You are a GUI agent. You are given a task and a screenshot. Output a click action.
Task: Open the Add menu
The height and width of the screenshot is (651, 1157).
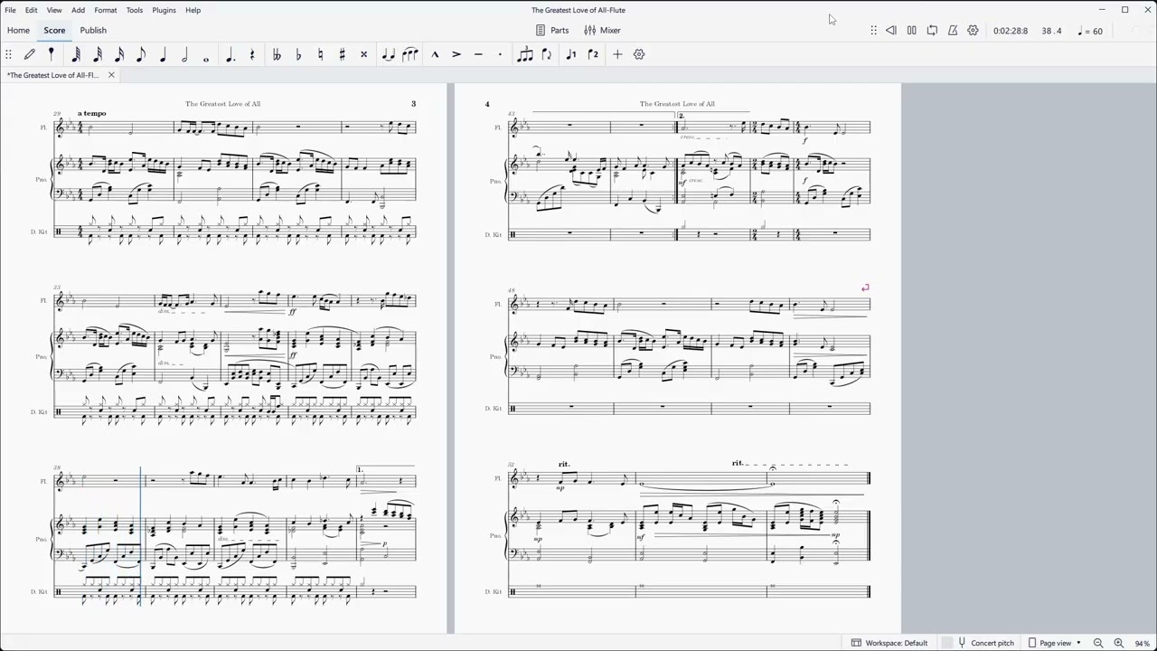(x=78, y=10)
